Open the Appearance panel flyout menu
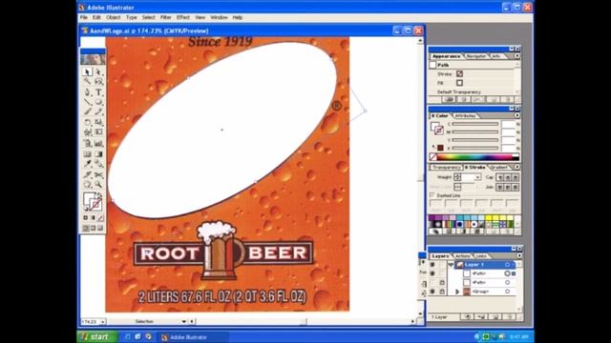Image resolution: width=611 pixels, height=343 pixels. [x=517, y=56]
